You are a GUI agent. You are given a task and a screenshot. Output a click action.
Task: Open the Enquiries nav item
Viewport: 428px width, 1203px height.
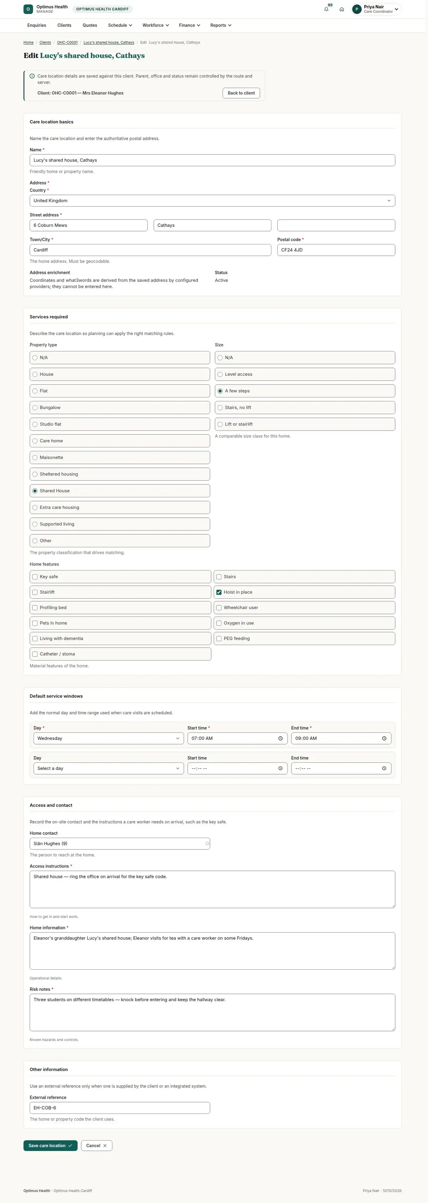(x=36, y=25)
